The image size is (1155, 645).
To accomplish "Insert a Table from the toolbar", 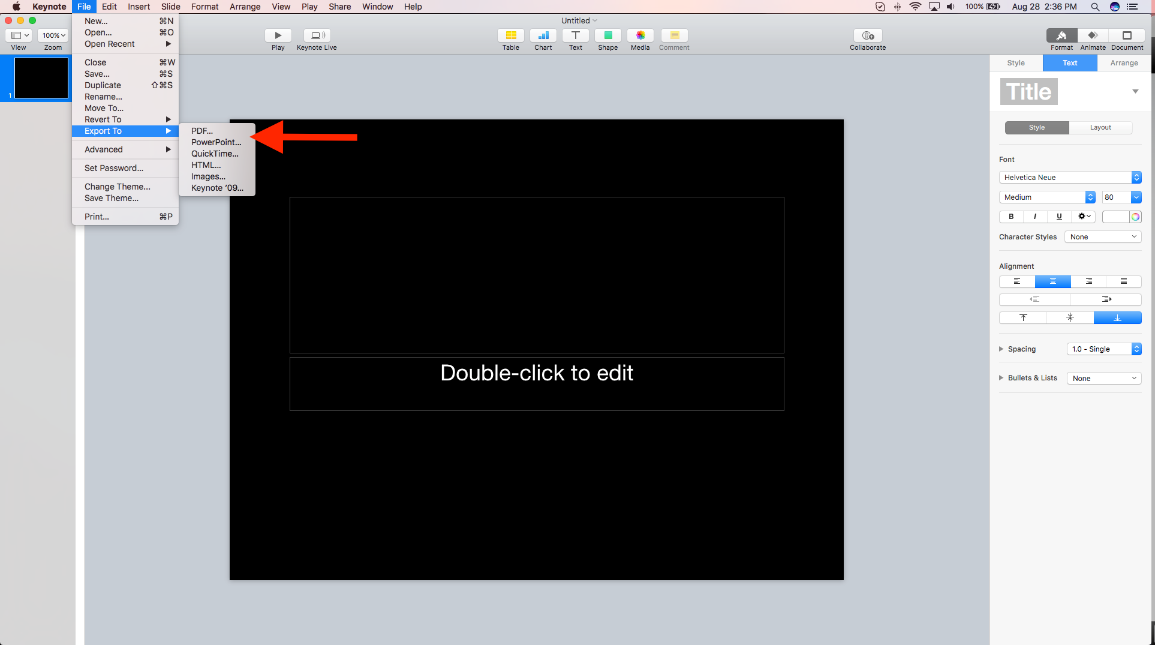I will point(510,35).
